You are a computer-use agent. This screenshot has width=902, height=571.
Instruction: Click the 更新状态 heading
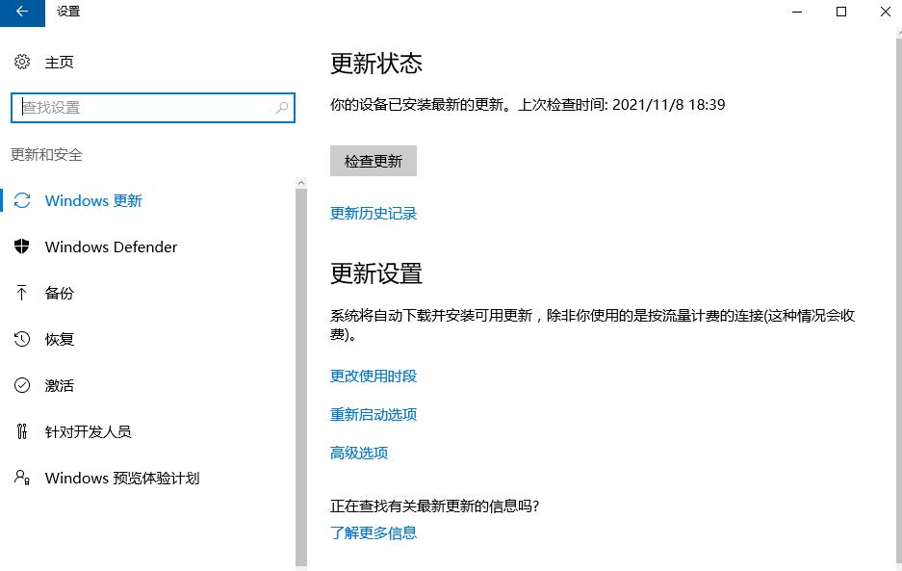coord(376,64)
